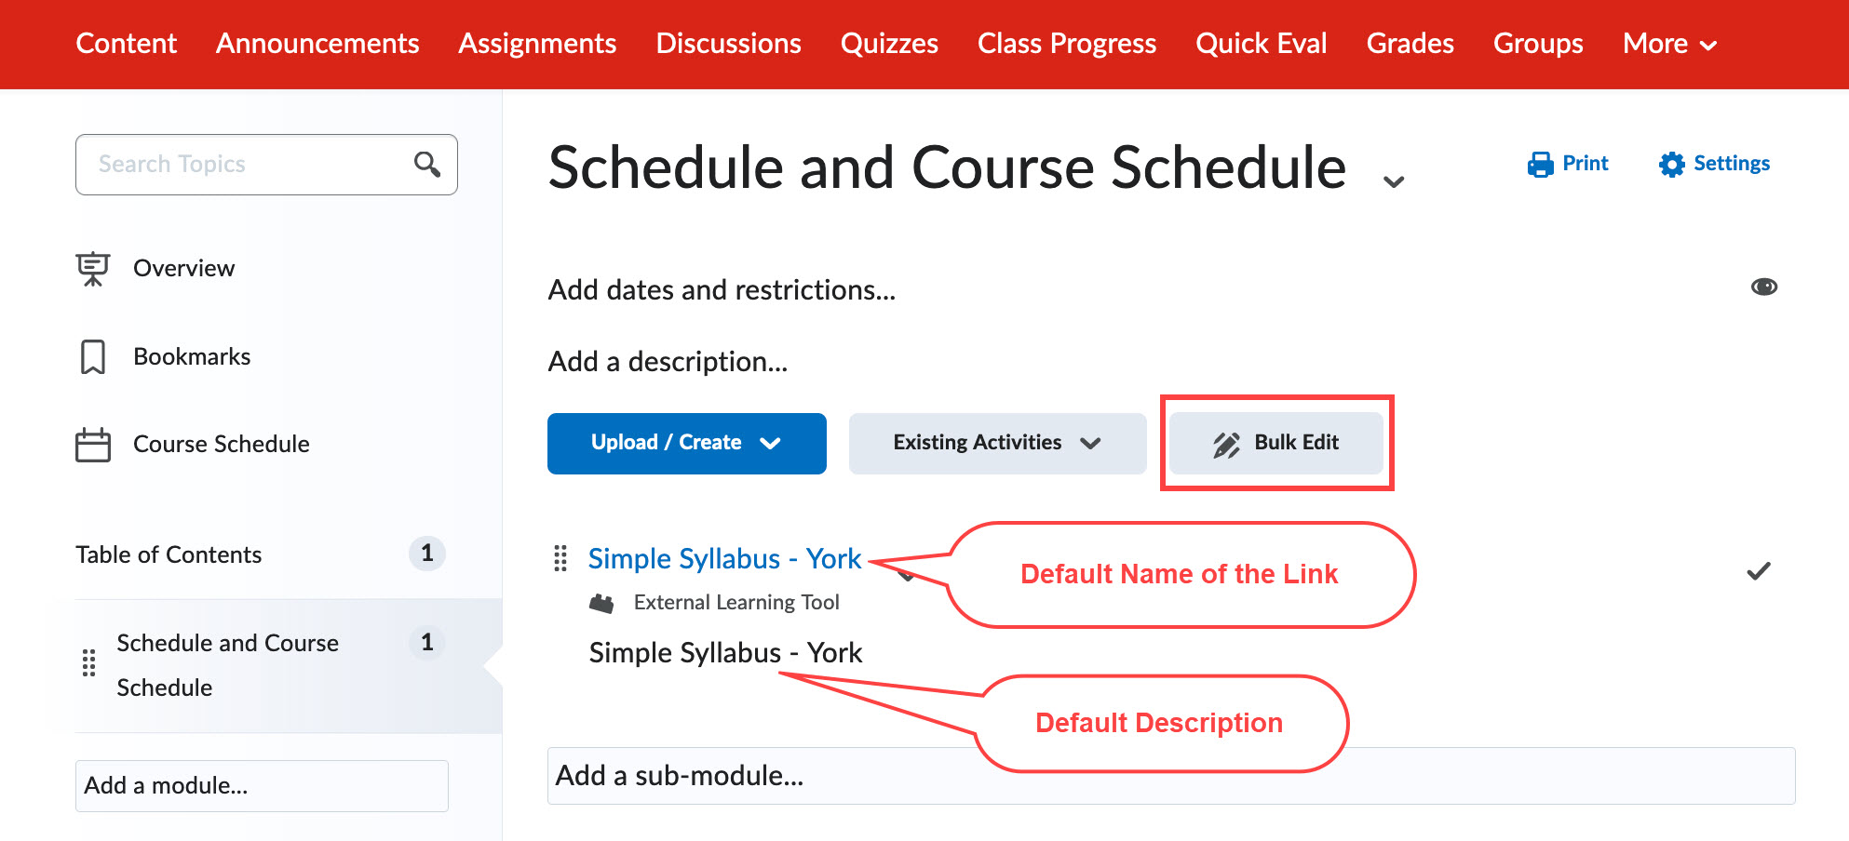1849x841 pixels.
Task: Open the Overview presentation icon
Action: (x=93, y=269)
